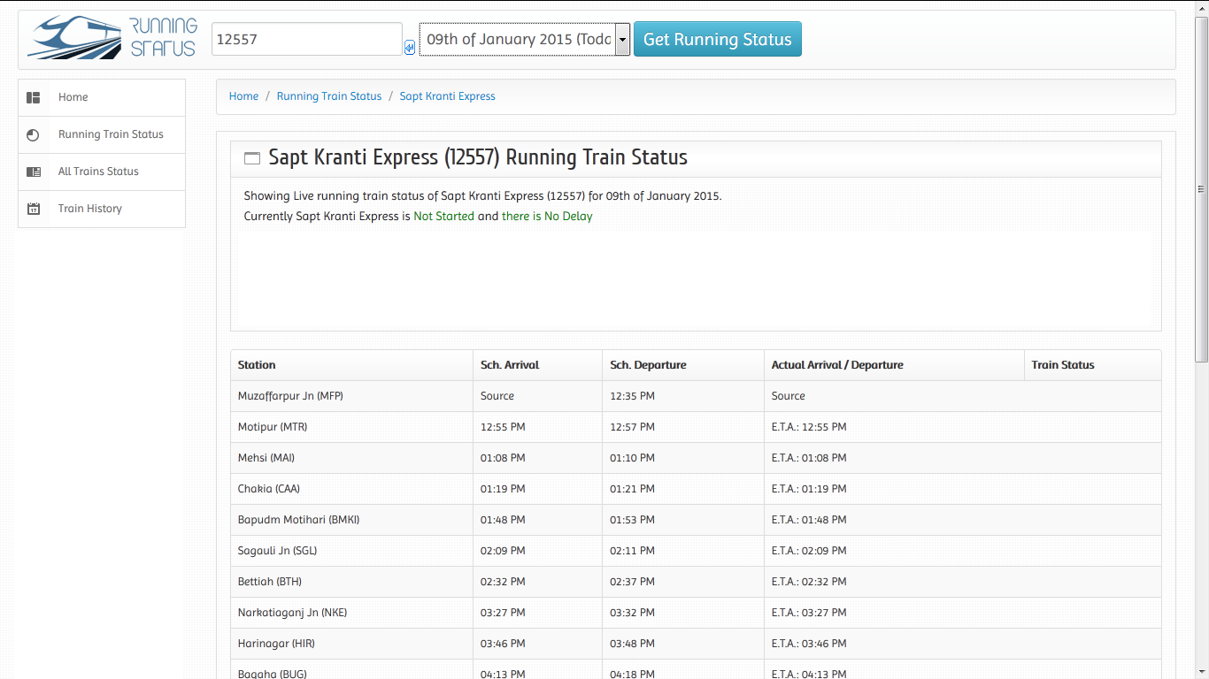Follow the Home breadcrumb link
Viewport: 1209px width, 679px height.
click(x=243, y=96)
